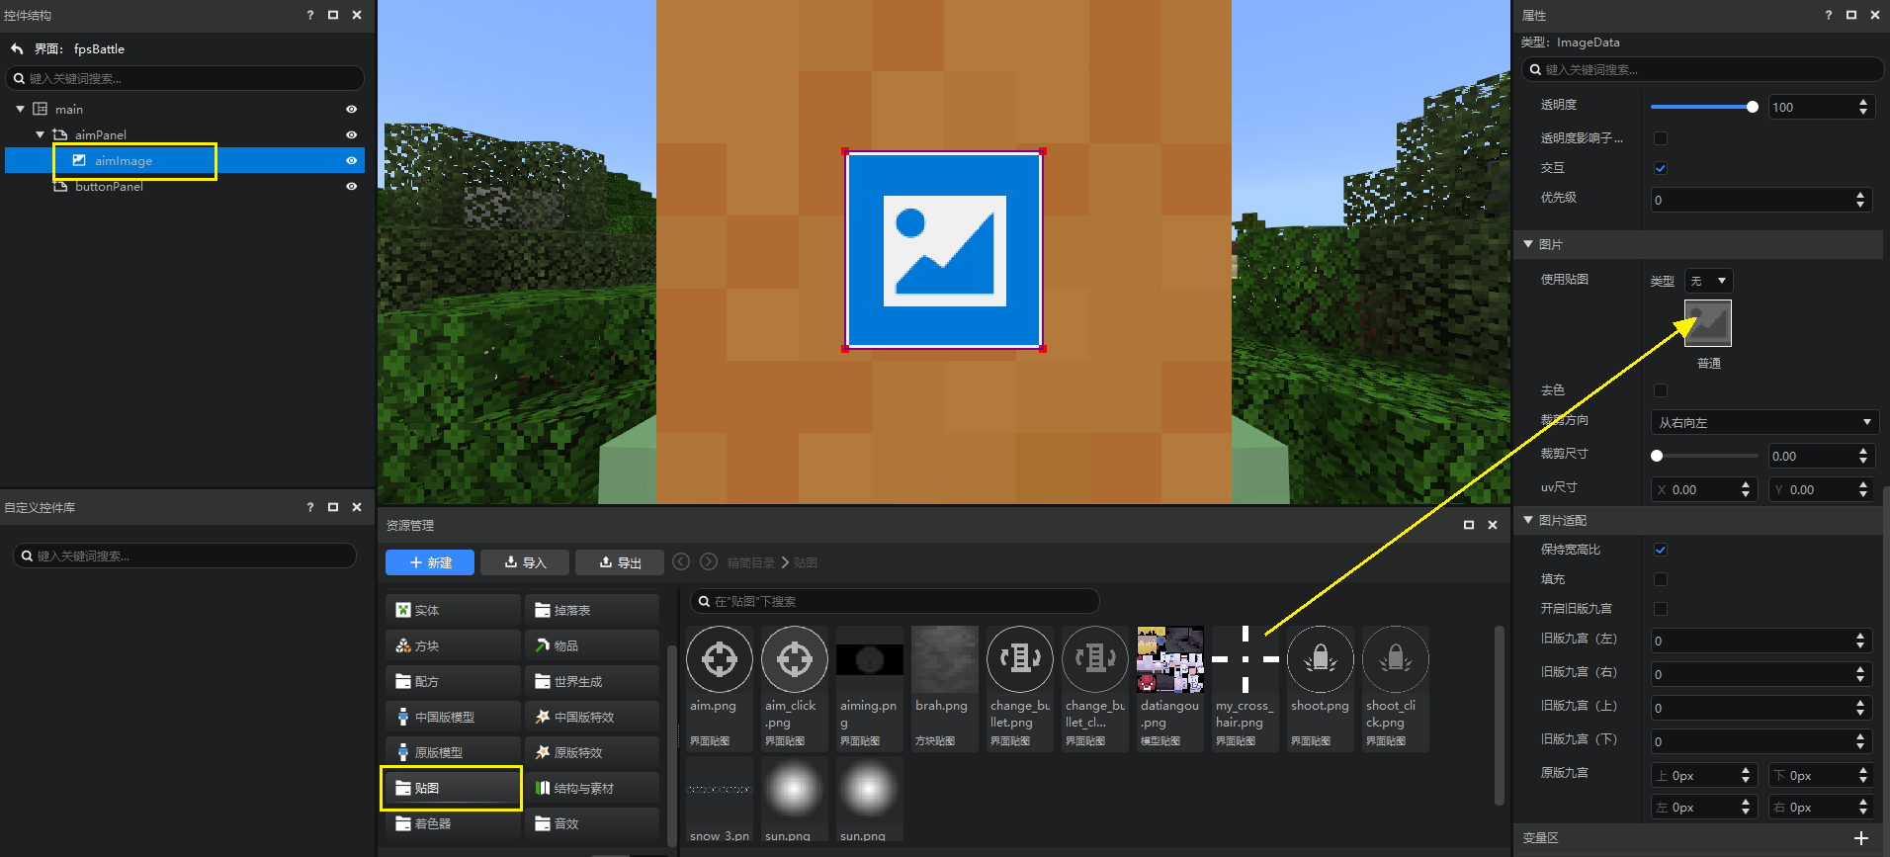Screen dimensions: 1890x857
Task: Focus the 控件结构 keyword search field
Action: point(185,78)
